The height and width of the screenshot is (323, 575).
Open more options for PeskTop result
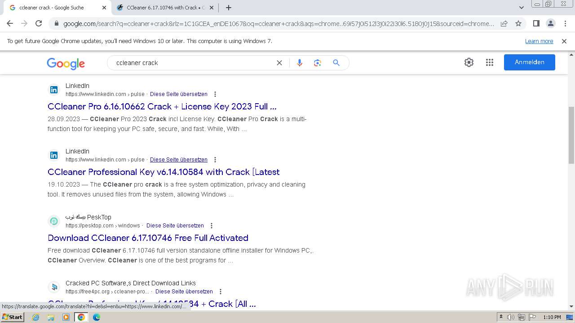tap(212, 226)
